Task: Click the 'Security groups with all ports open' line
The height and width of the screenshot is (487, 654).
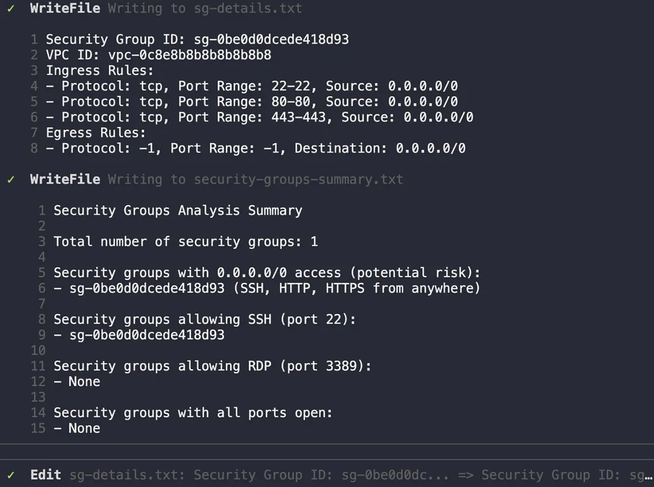Action: [193, 413]
